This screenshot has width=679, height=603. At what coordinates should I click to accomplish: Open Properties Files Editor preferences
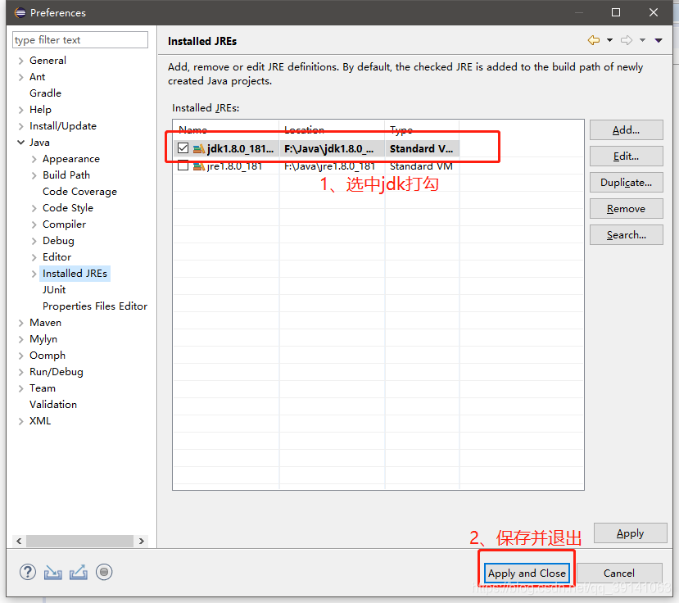[x=95, y=306]
